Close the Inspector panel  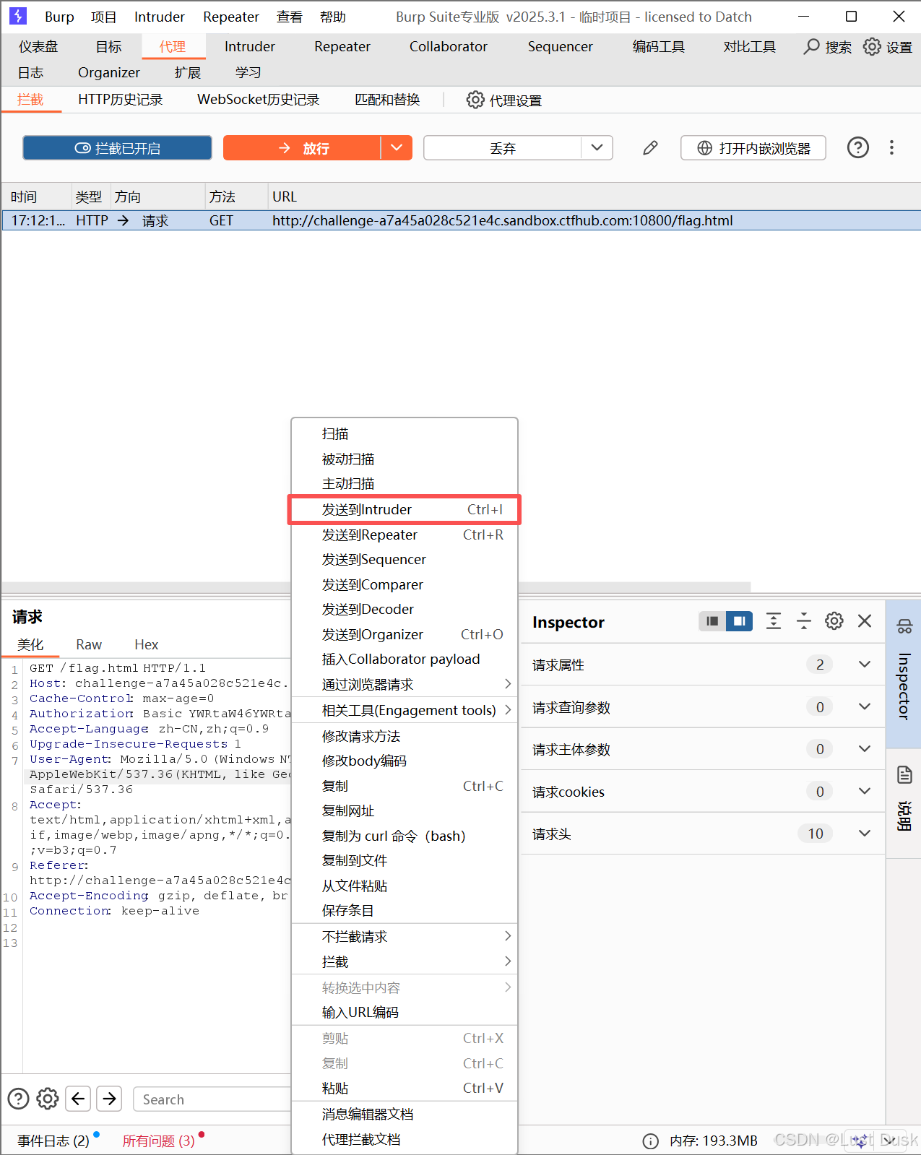[x=865, y=621]
